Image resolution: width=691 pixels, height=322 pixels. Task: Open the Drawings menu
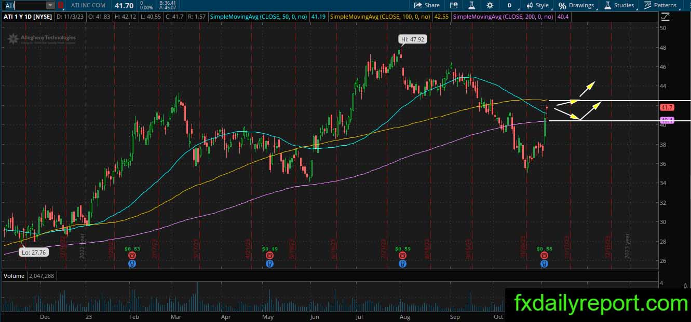pyautogui.click(x=576, y=5)
